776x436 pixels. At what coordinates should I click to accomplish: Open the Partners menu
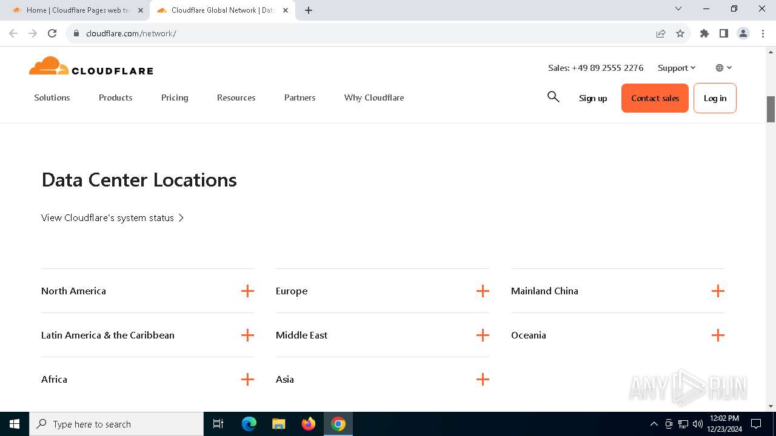coord(300,97)
